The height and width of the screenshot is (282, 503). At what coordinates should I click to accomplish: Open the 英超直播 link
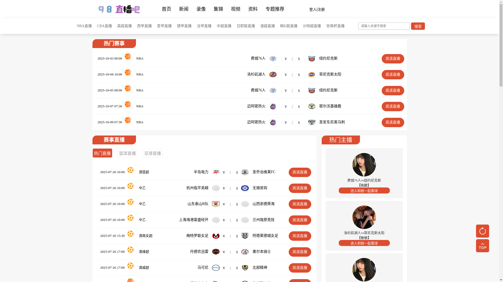(124, 26)
